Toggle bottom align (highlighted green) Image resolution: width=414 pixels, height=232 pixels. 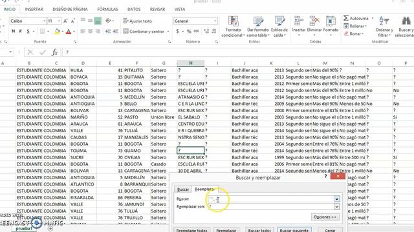point(98,21)
